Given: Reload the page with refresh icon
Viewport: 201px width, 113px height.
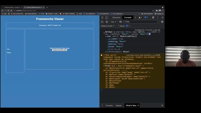Looking at the screenshot, I should [x=8, y=11].
